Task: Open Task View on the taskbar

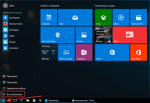Action: pos(15,101)
